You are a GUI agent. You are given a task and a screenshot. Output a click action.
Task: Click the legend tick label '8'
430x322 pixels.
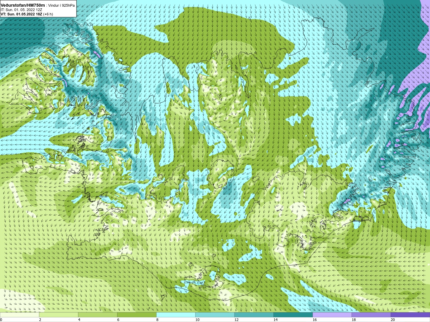157,320
